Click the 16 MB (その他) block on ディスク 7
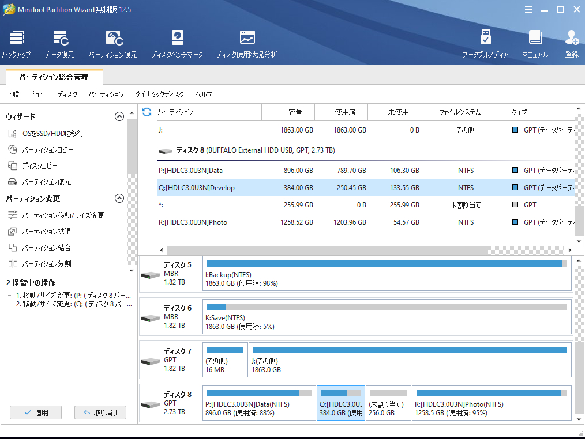 click(x=226, y=360)
